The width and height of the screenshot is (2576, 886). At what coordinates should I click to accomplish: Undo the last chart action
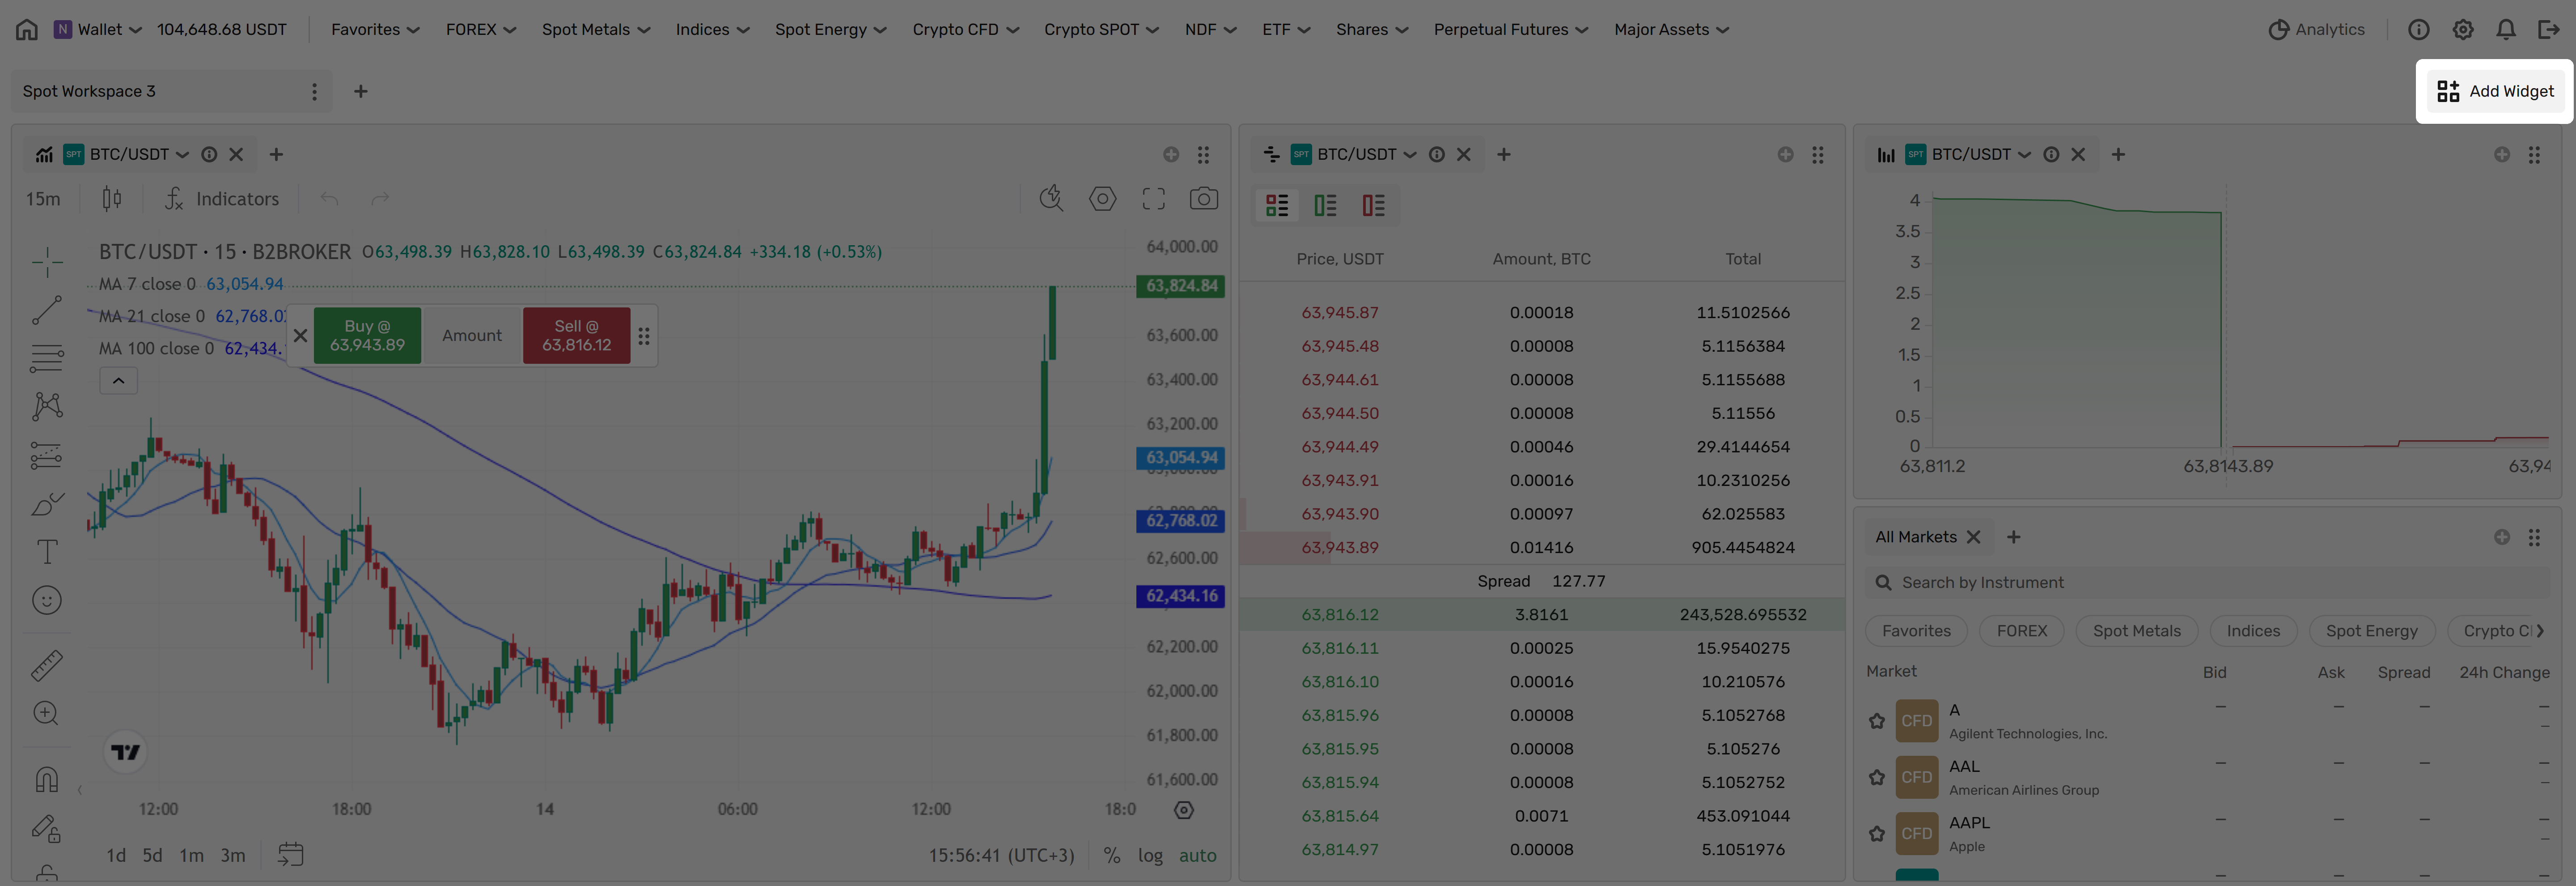coord(329,199)
